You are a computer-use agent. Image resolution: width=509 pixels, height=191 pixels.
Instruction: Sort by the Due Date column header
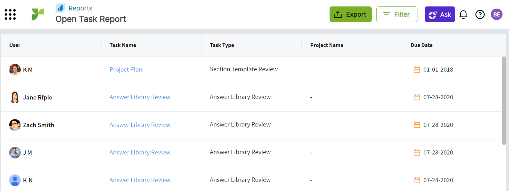[x=421, y=45]
